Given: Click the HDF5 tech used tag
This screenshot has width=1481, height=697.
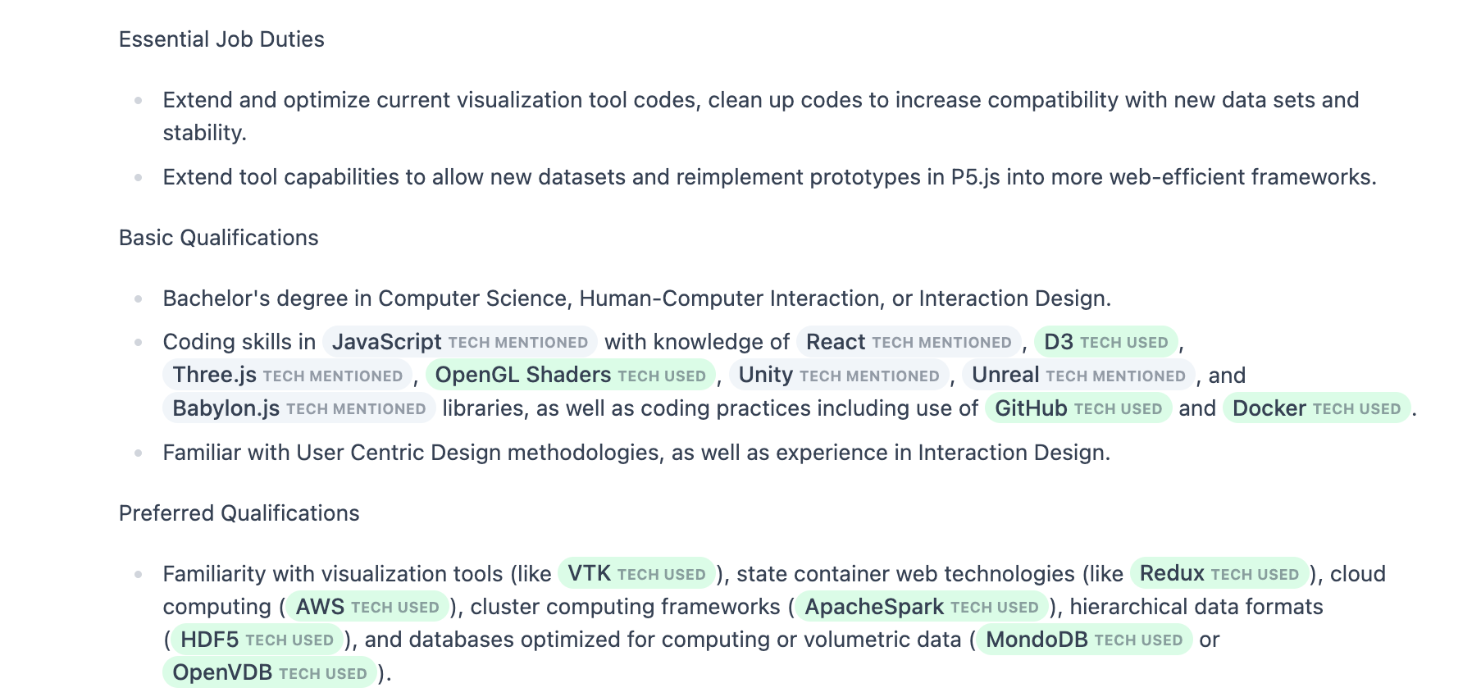Looking at the screenshot, I should [257, 640].
